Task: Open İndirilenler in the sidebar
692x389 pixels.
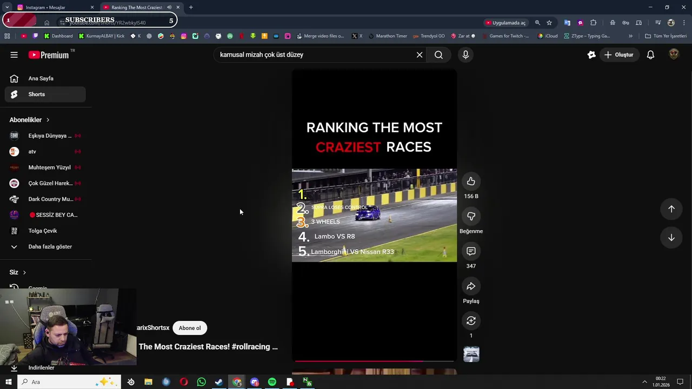Action: point(41,368)
